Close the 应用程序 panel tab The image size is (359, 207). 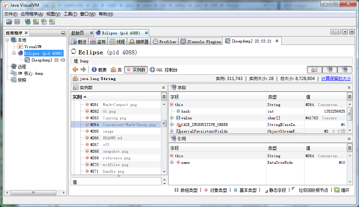point(26,33)
